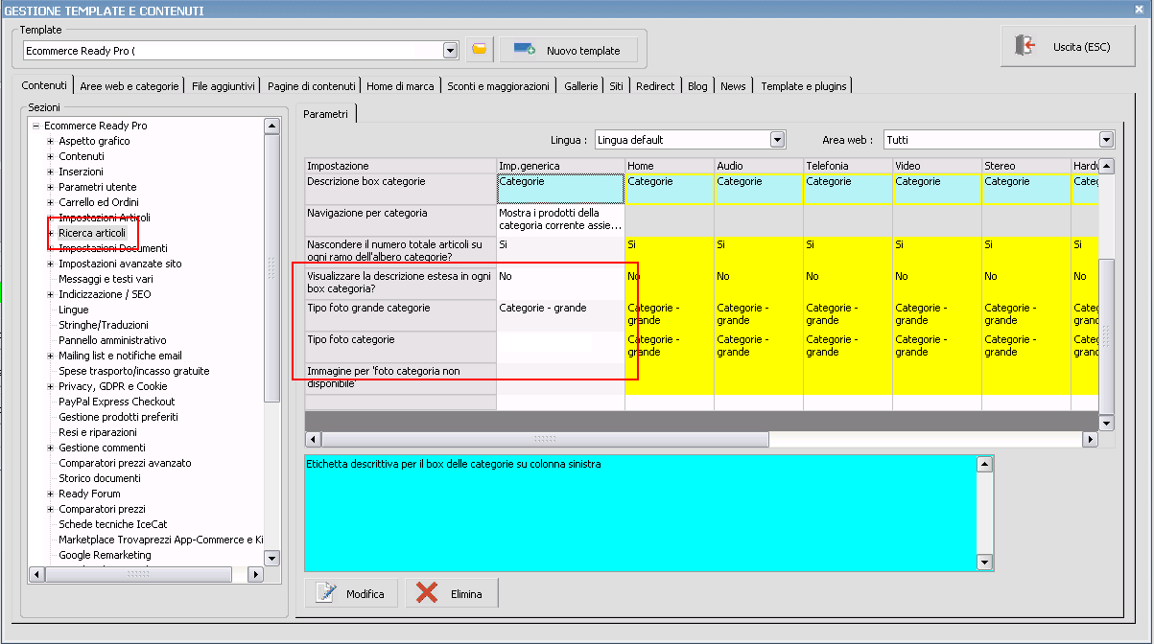Expand the Ricerca articoli tree node
This screenshot has width=1154, height=644.
(51, 233)
